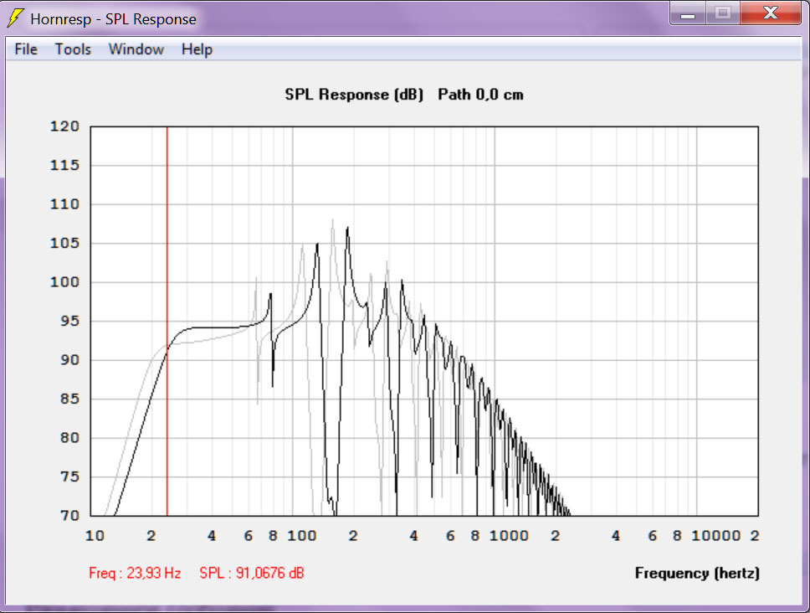Click the 'Freq : 23,93 Hz' readout
The image size is (810, 613).
tap(135, 573)
